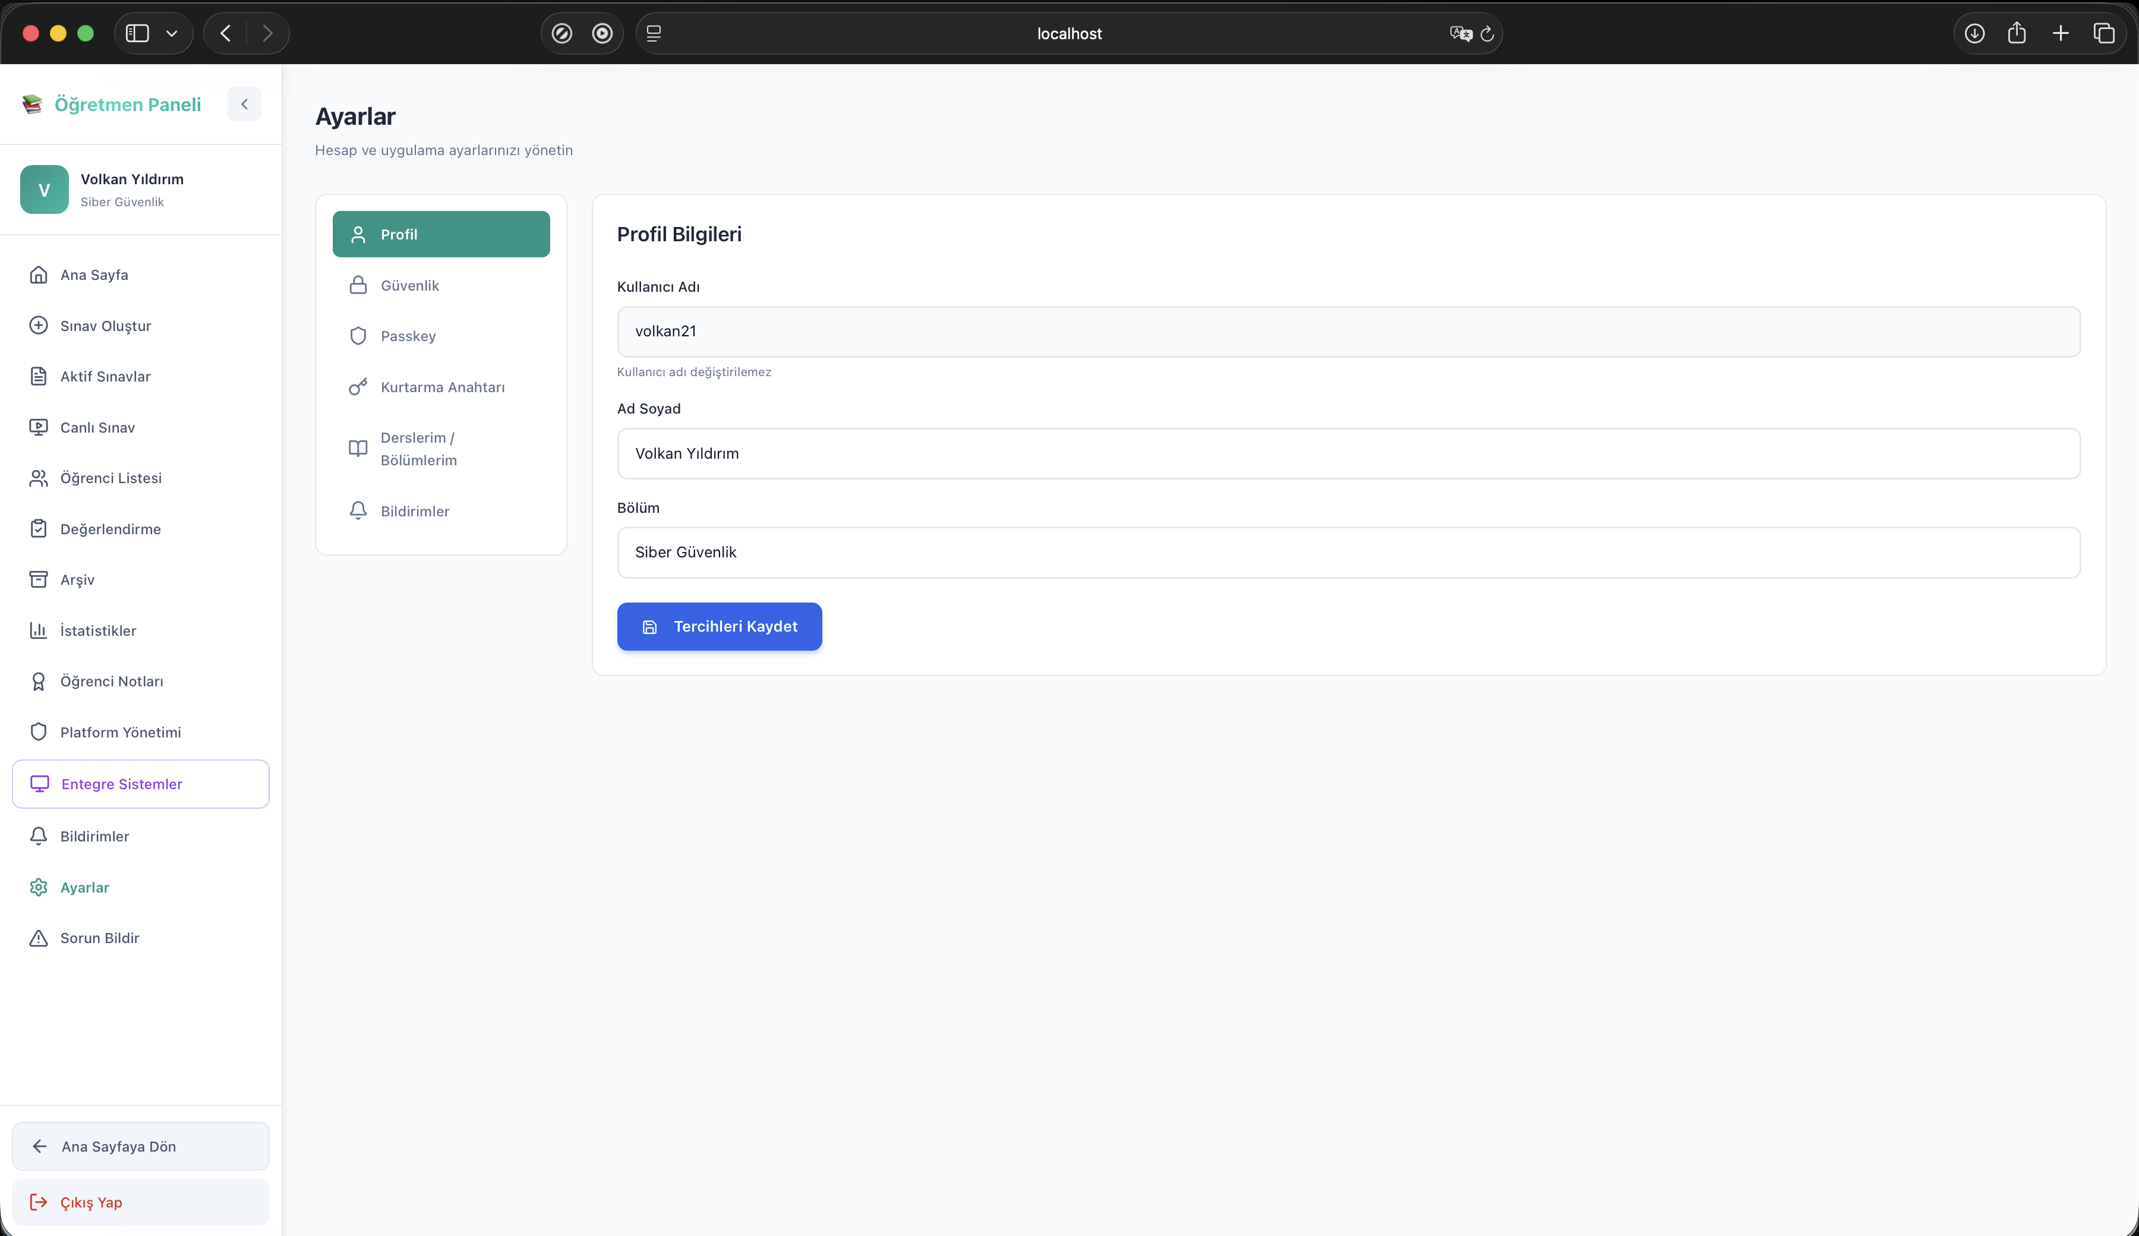Select Derslerim / Bölümlerim tab
Image resolution: width=2139 pixels, height=1236 pixels.
coord(441,449)
